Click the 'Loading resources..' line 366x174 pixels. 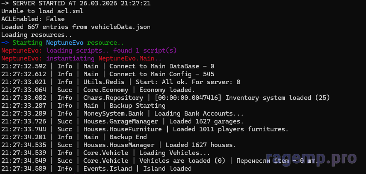pyautogui.click(x=37, y=35)
